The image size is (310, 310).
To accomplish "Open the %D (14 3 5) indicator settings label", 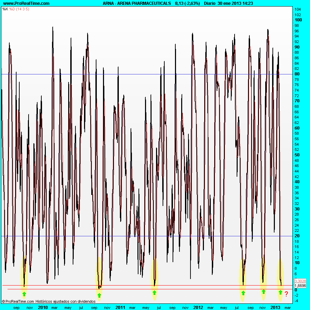I will coord(19,9).
